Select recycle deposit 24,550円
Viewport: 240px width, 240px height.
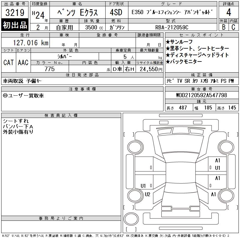click(151, 69)
